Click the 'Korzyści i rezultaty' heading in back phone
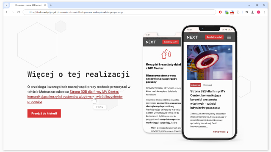Screen dimensions: 271x152 [x=163, y=66]
